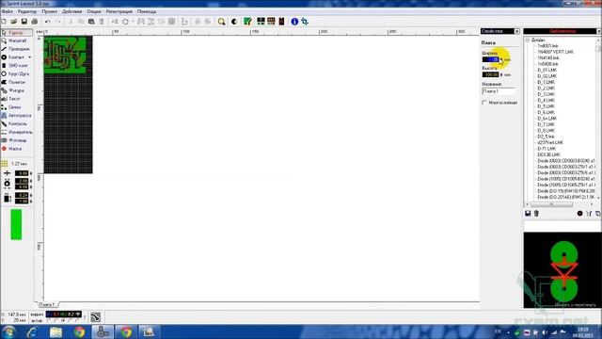
Task: Click the Название field containing Плата 1
Action: [499, 91]
